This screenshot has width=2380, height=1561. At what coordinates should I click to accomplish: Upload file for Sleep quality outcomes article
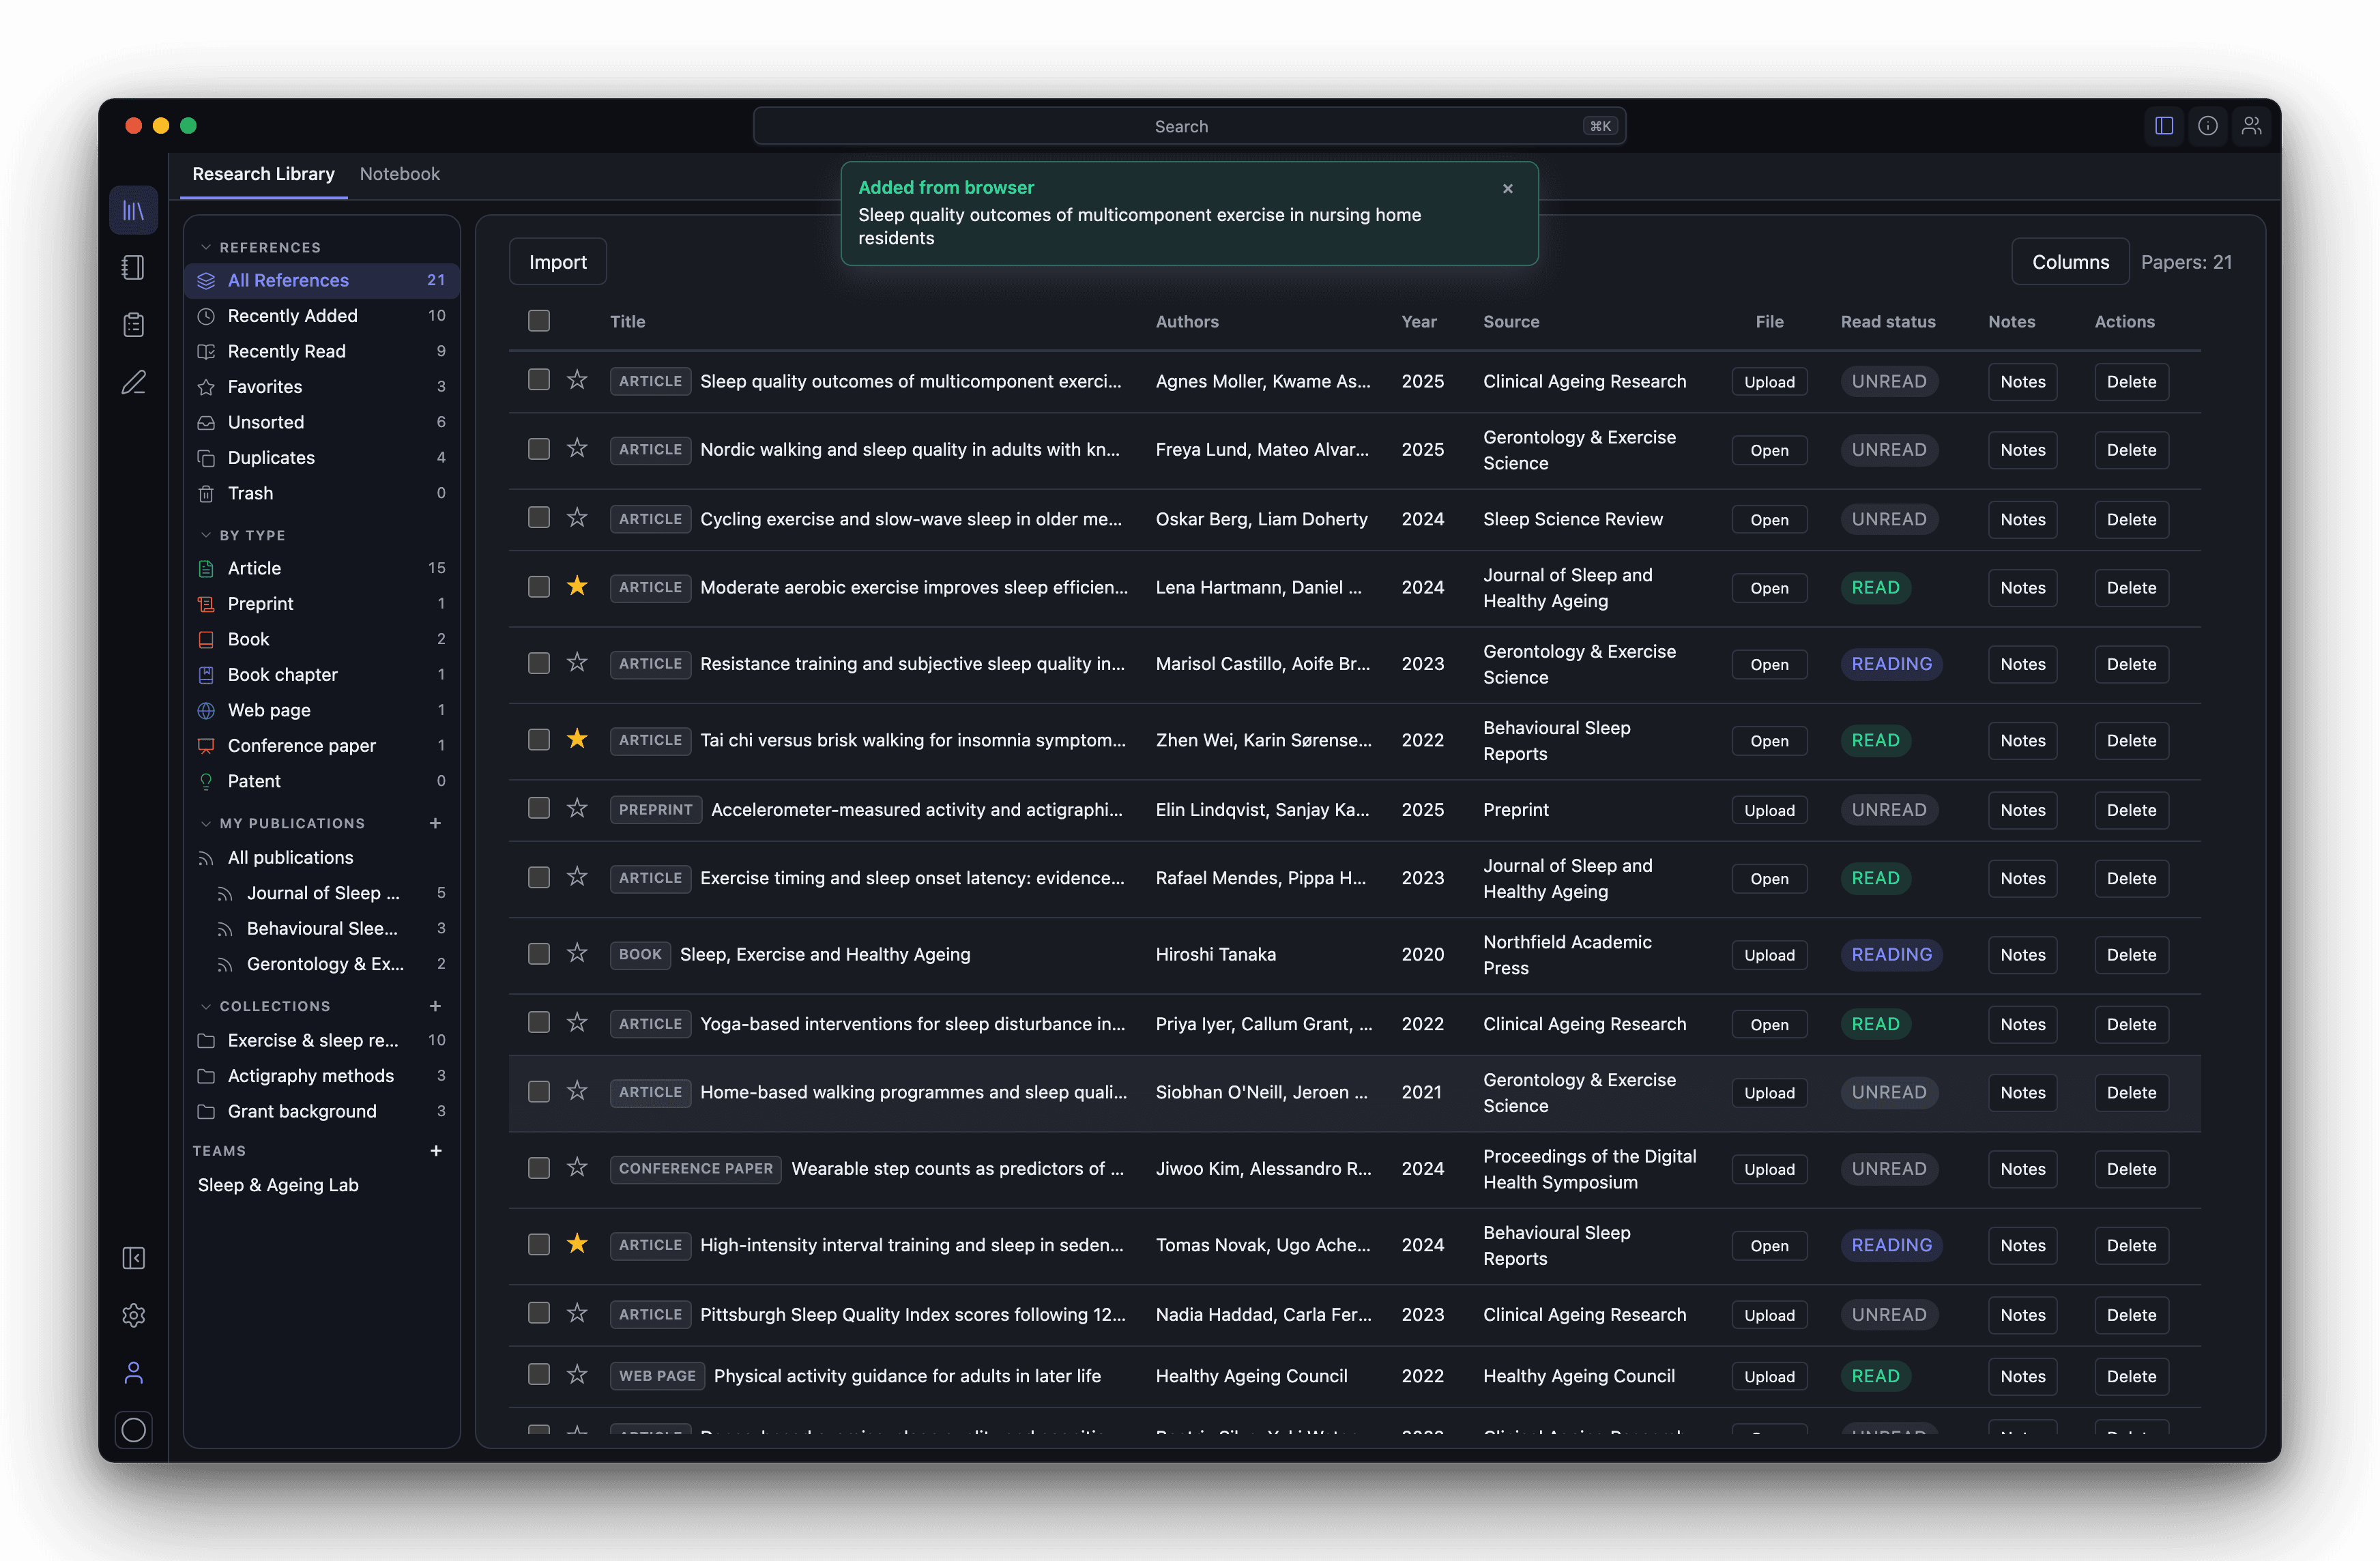1769,382
